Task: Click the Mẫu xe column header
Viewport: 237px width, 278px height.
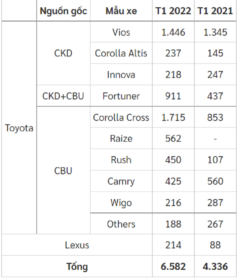Action: point(121,11)
